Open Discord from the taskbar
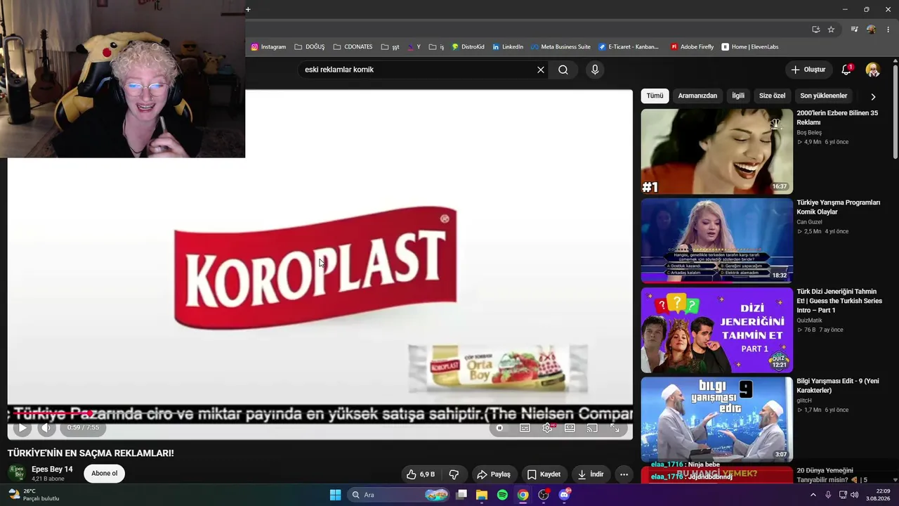 565,495
